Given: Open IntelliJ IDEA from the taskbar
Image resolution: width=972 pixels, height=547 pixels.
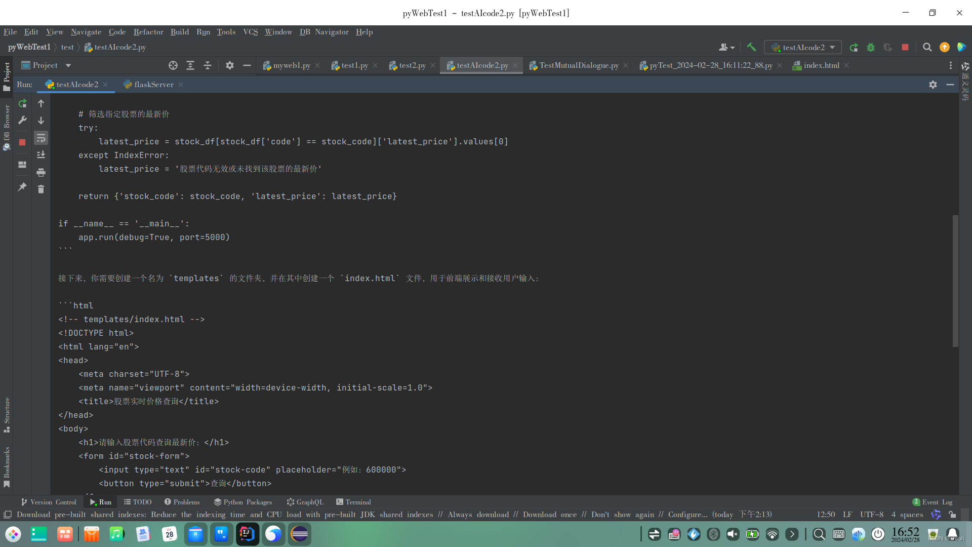Looking at the screenshot, I should [x=248, y=534].
